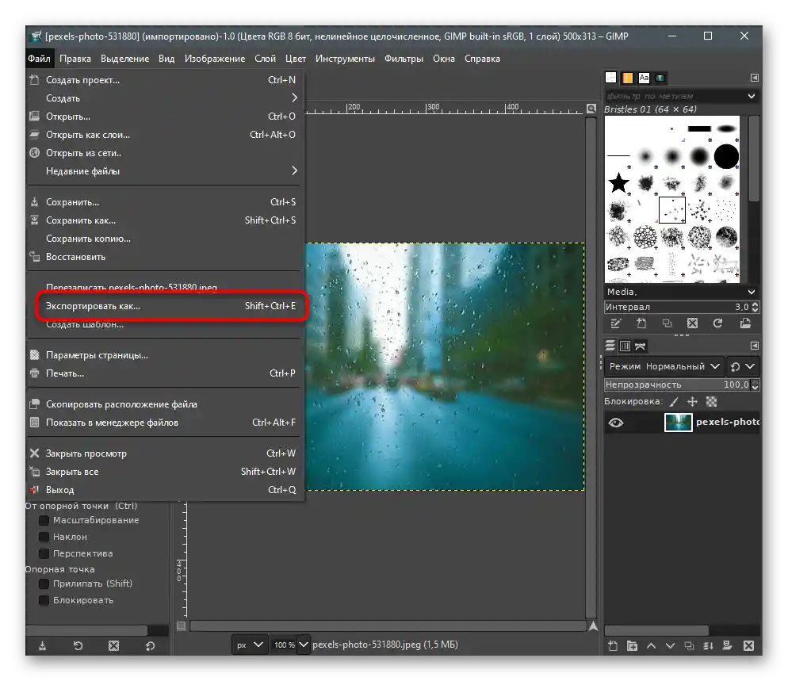This screenshot has width=788, height=681.
Task: Delete the selected brush
Action: [693, 323]
